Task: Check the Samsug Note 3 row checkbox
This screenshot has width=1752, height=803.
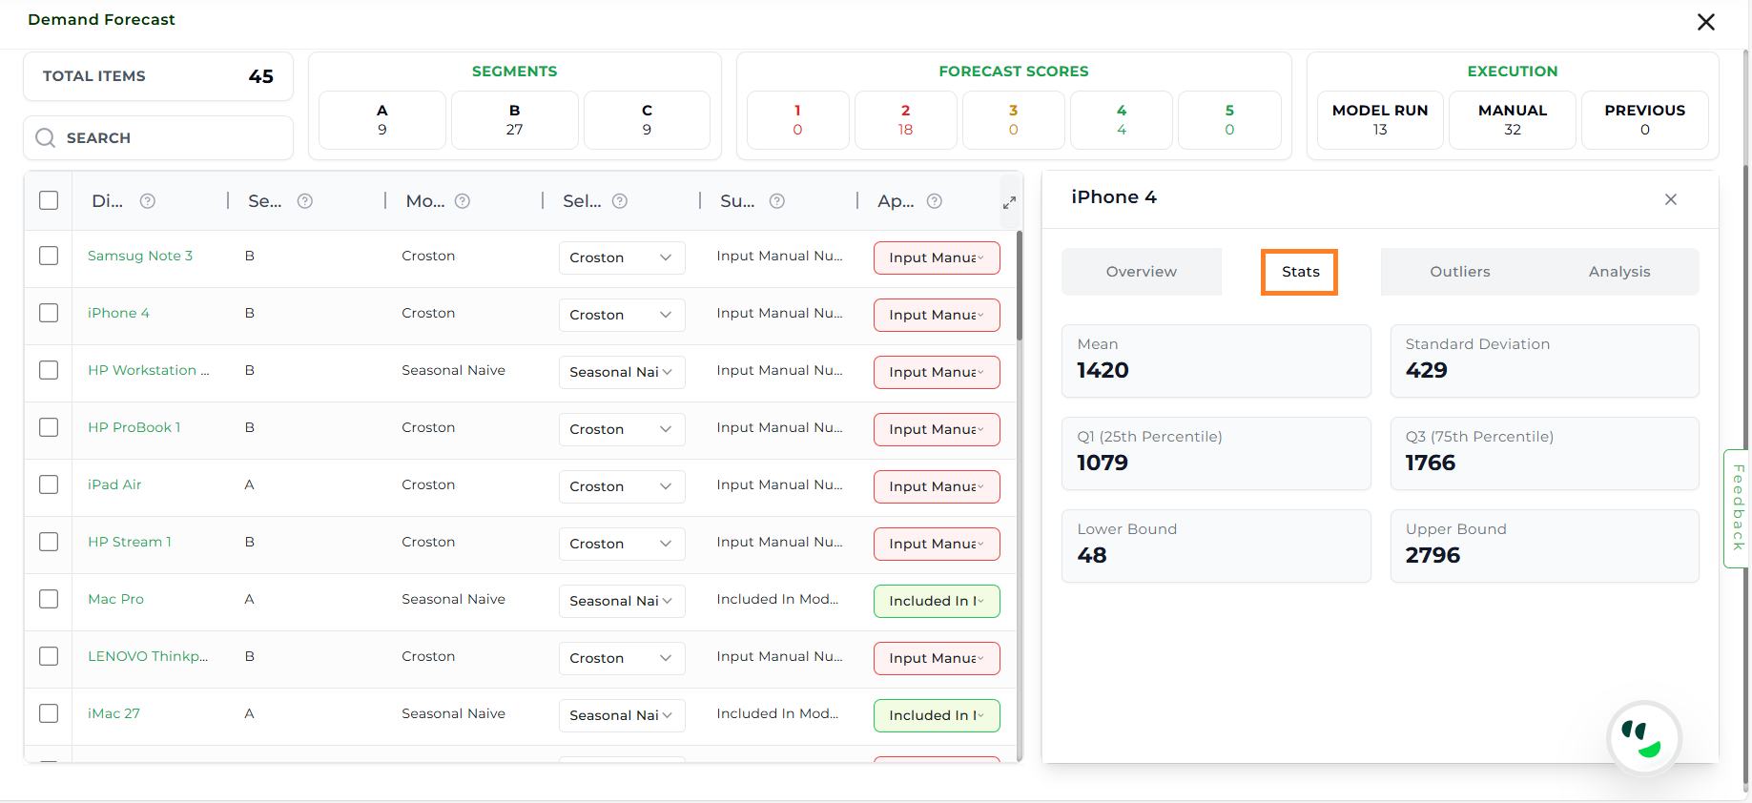Action: click(x=49, y=256)
